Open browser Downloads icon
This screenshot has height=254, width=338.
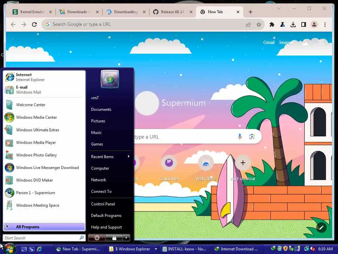[x=293, y=24]
